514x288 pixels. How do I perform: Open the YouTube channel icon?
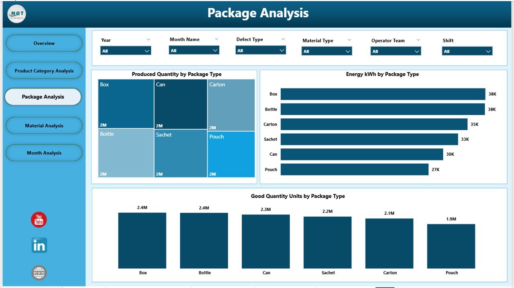point(39,220)
